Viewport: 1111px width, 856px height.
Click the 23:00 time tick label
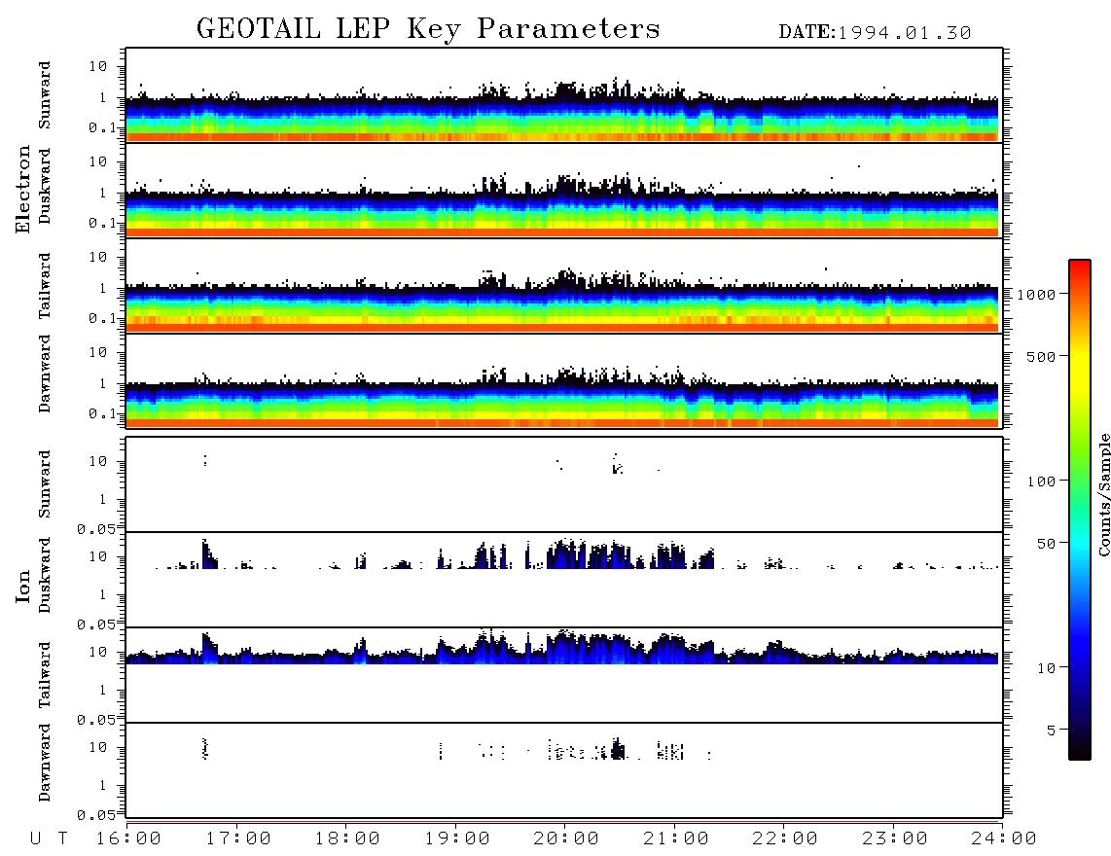click(x=895, y=839)
